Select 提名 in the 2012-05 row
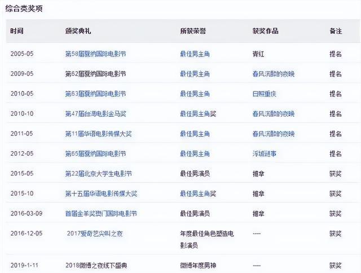Screen dimensions: 361x273 point(336,153)
